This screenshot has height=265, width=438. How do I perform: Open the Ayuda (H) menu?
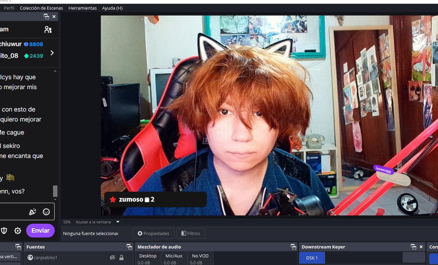point(112,8)
